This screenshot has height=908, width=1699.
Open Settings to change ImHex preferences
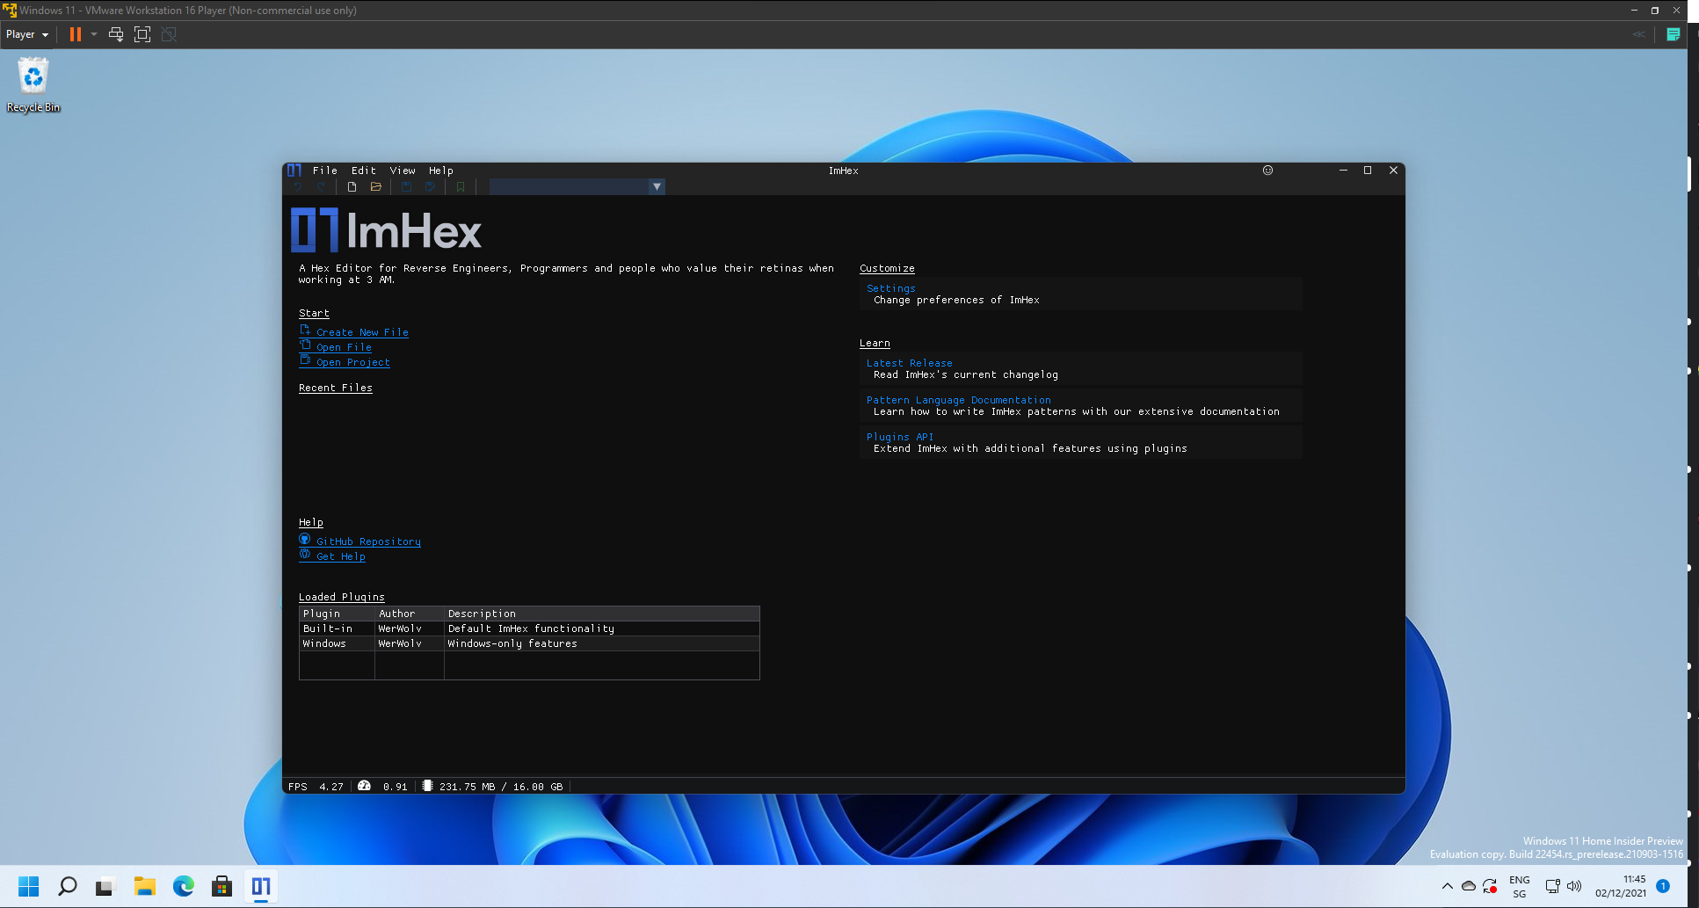point(890,288)
